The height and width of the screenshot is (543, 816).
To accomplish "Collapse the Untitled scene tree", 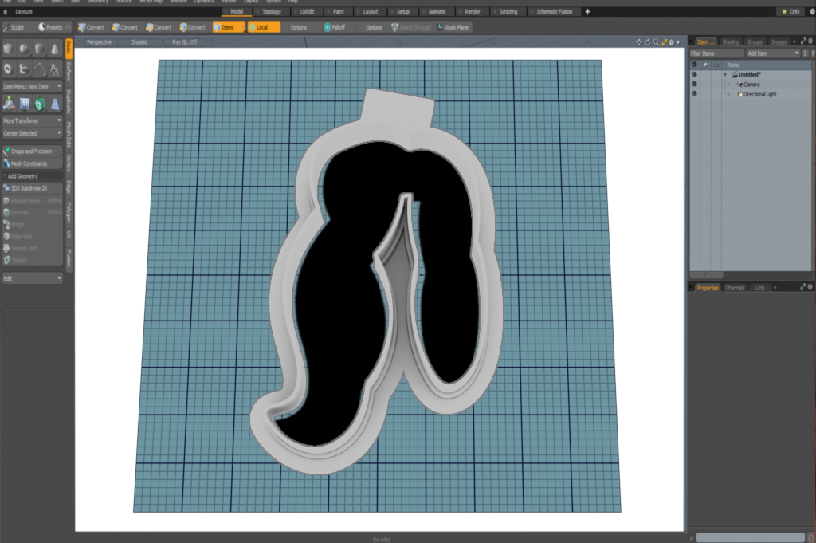I will (725, 74).
